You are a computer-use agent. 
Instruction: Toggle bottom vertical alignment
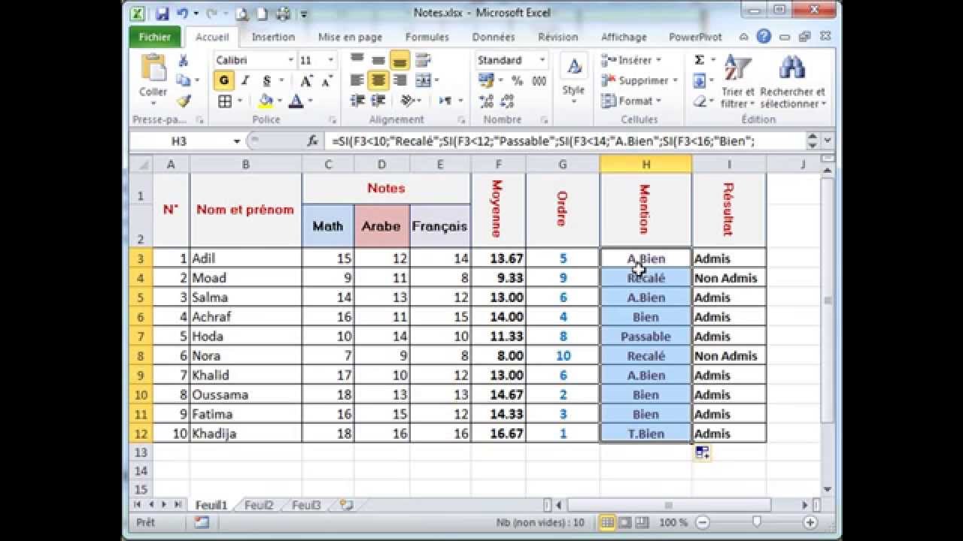(399, 59)
